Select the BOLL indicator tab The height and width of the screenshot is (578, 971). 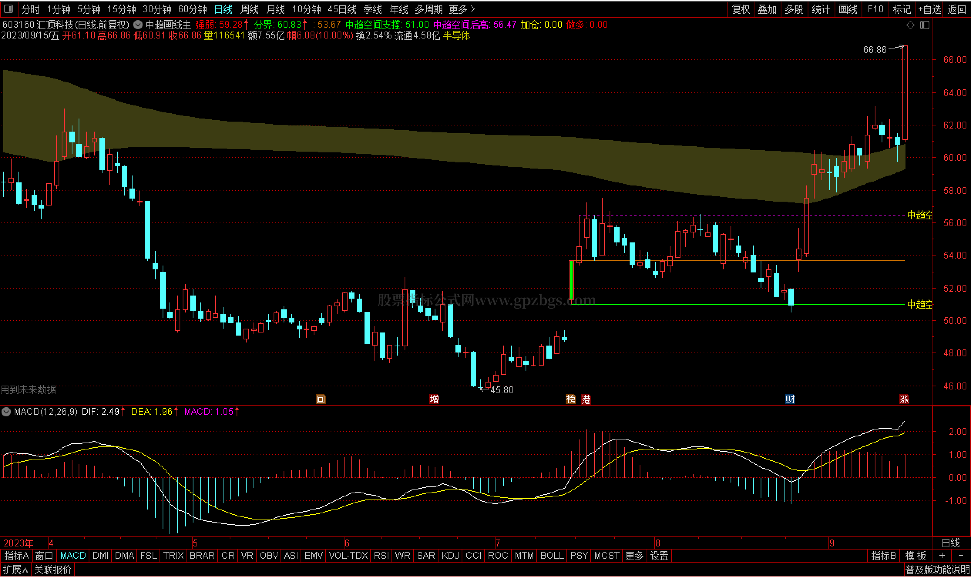click(x=552, y=556)
